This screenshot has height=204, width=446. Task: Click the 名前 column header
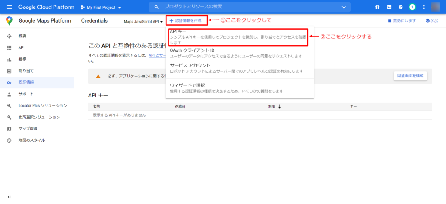tap(96, 107)
